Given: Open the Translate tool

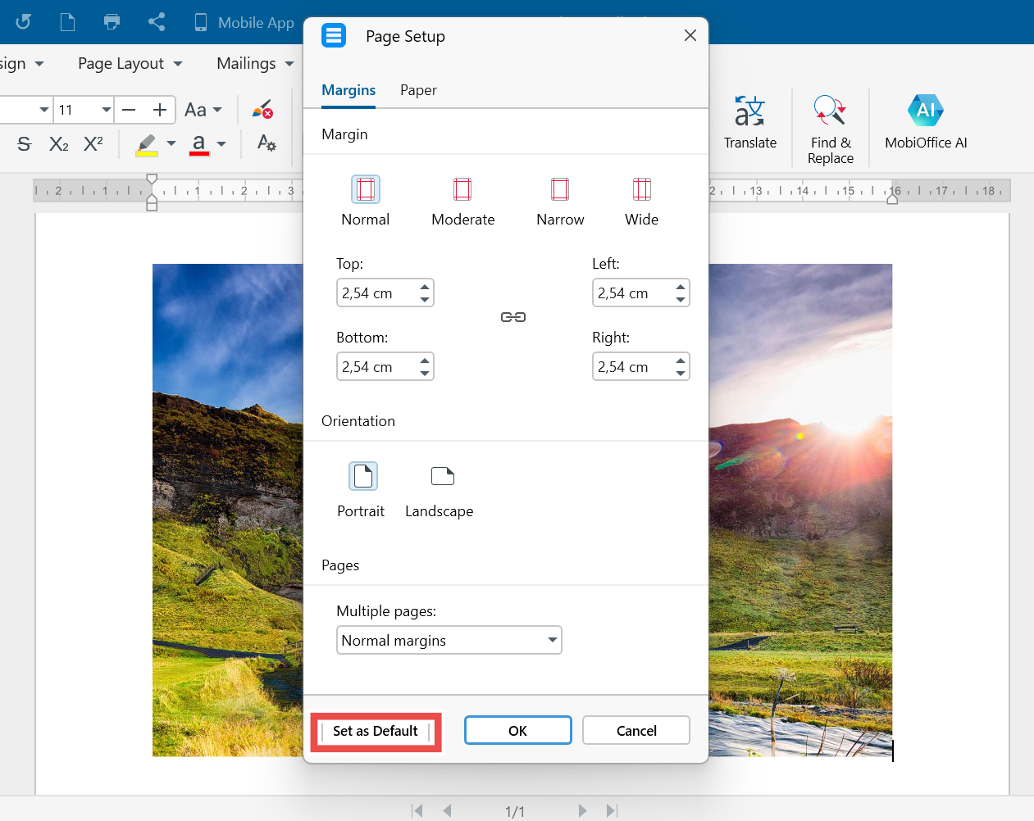Looking at the screenshot, I should click(750, 125).
